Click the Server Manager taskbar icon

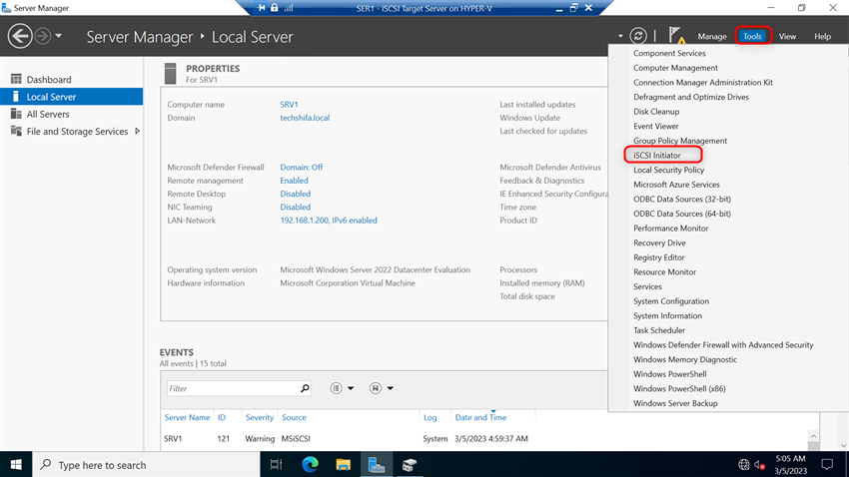click(377, 465)
